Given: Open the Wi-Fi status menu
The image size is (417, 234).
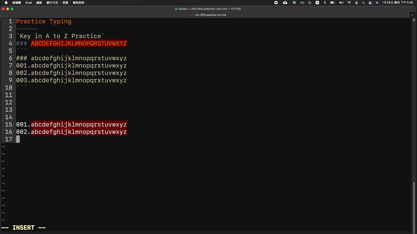Looking at the screenshot, I should point(349,3).
